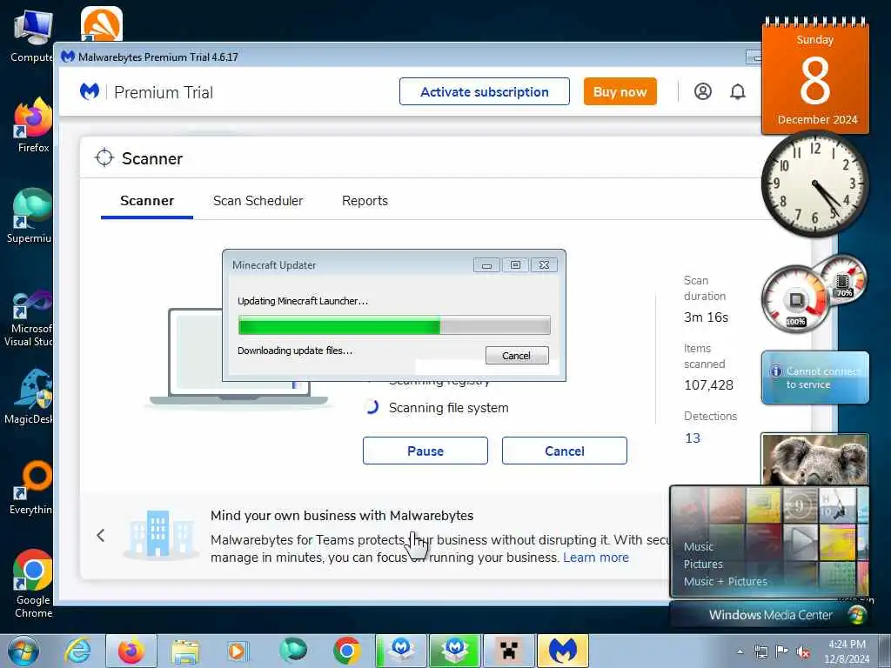Click the scan duration value 3m 16s
Image resolution: width=891 pixels, height=668 pixels.
(x=706, y=317)
